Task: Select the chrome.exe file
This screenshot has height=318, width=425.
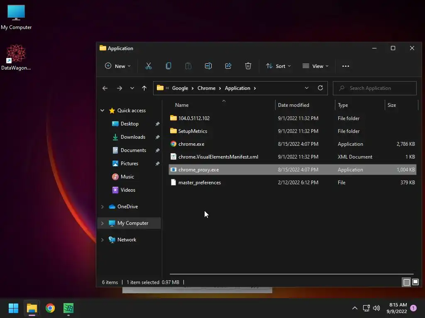Action: pyautogui.click(x=292, y=144)
